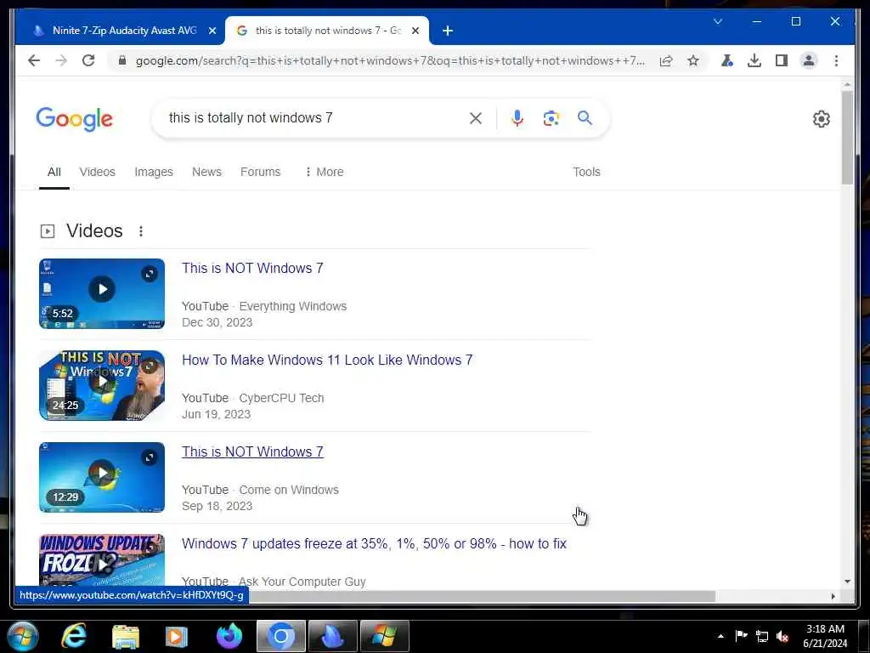
Task: Expand the tab search chevron in title bar
Action: tap(717, 21)
